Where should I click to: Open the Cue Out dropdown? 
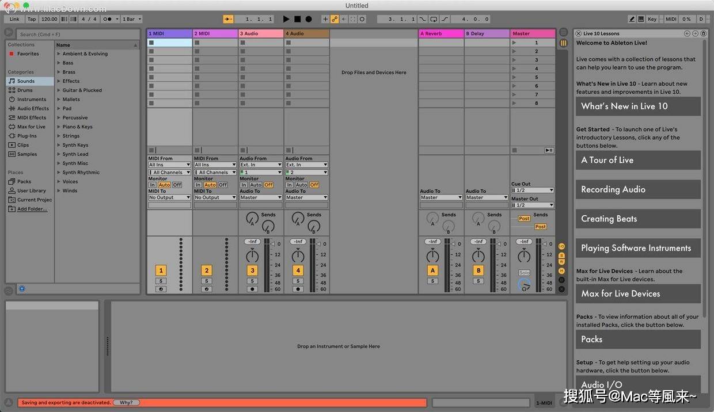point(533,190)
